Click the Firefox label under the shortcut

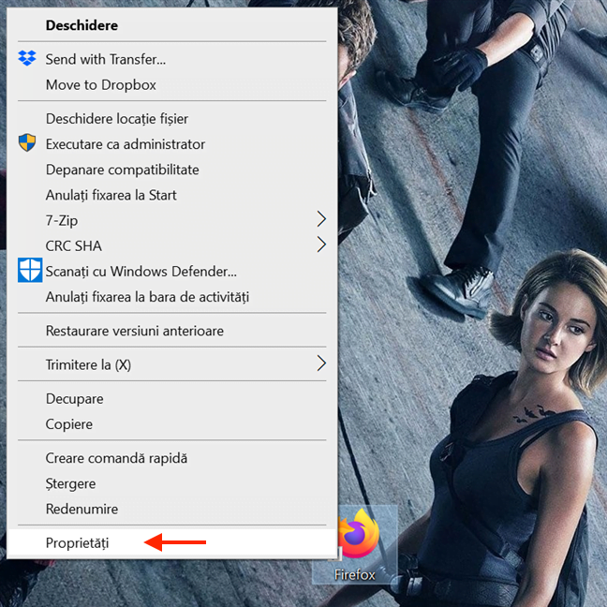click(355, 575)
